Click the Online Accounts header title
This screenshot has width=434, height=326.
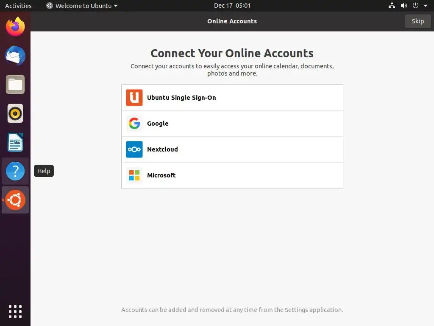[x=232, y=21]
